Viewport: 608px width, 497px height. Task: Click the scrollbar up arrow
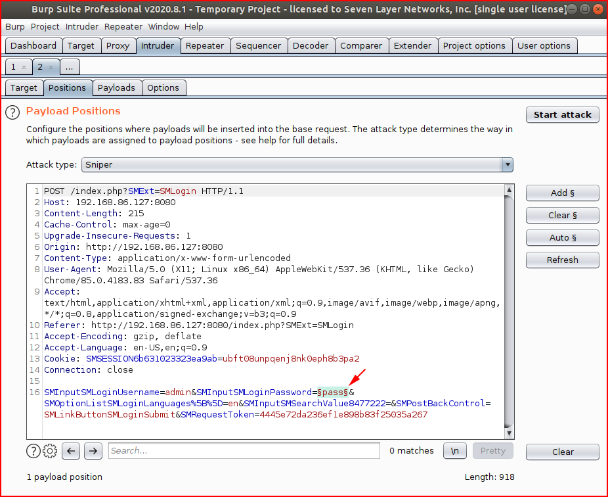coord(509,189)
